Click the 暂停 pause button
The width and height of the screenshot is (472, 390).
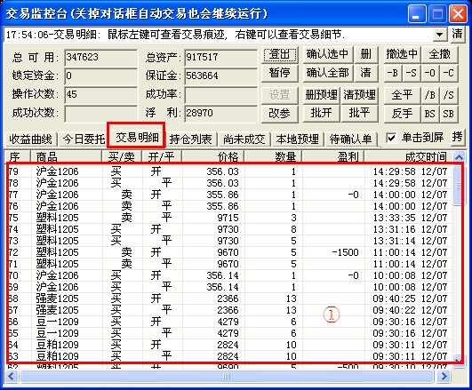click(x=280, y=73)
